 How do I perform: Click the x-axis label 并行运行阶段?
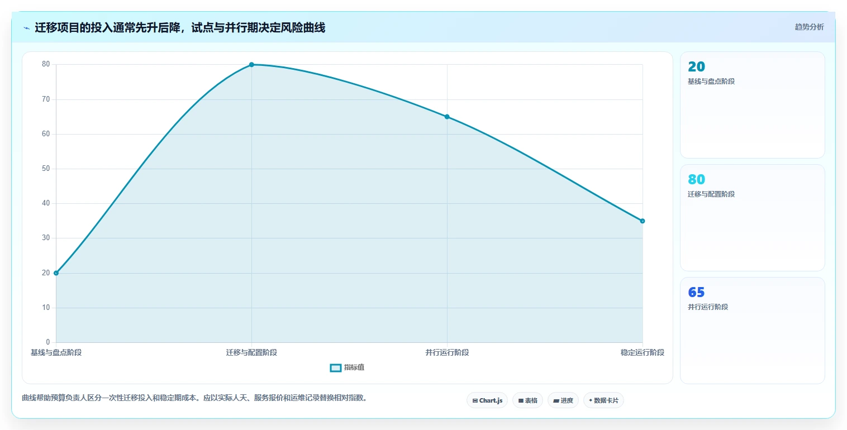click(447, 352)
